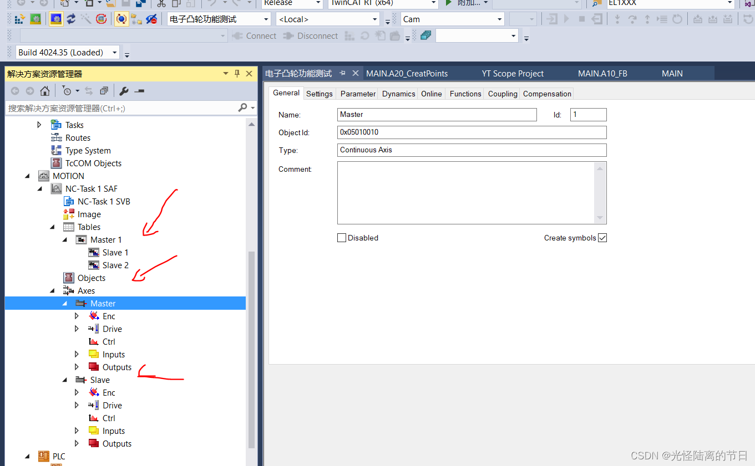Click the highlighted Show Online Data icon
Screen dimensions: 755x466
pyautogui.click(x=121, y=19)
